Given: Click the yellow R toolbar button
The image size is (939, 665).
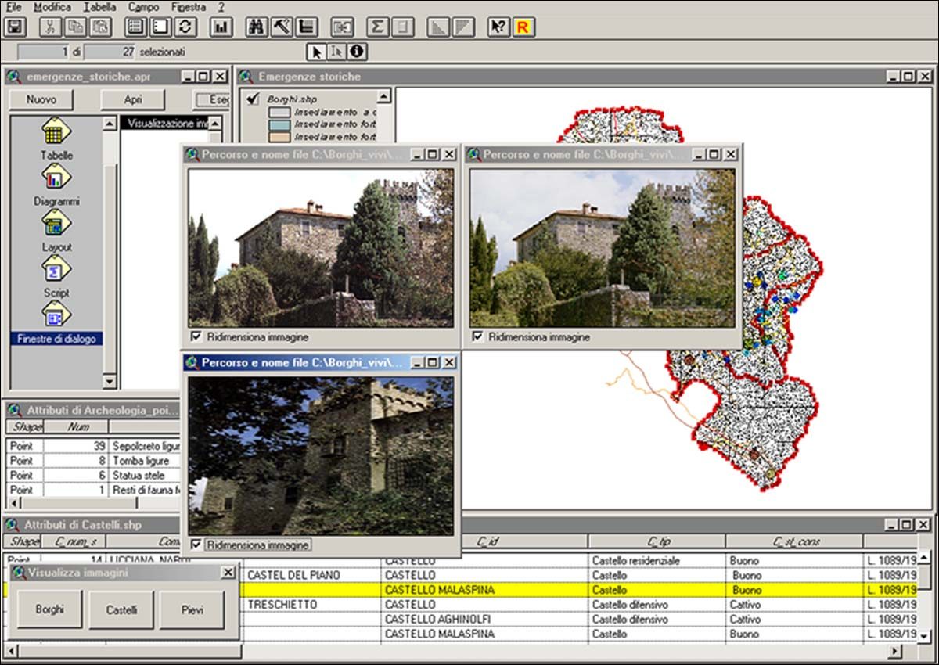Looking at the screenshot, I should click(x=523, y=27).
